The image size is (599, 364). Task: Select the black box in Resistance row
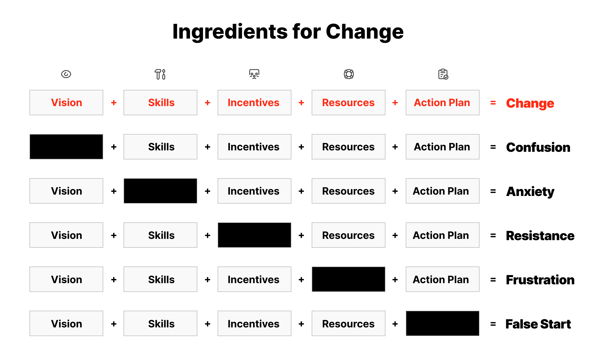click(x=254, y=235)
